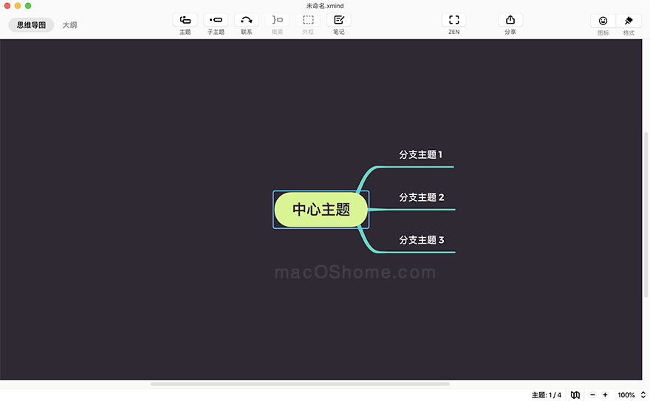Select the 分支主题 2 branch
Image resolution: width=650 pixels, height=401 pixels.
click(x=422, y=197)
